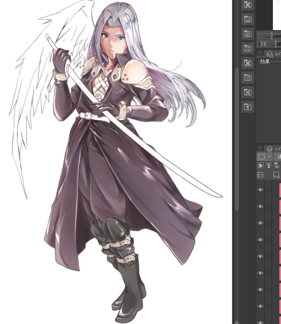
Task: Toggle the eye icon of second layer row
Action: (260, 207)
